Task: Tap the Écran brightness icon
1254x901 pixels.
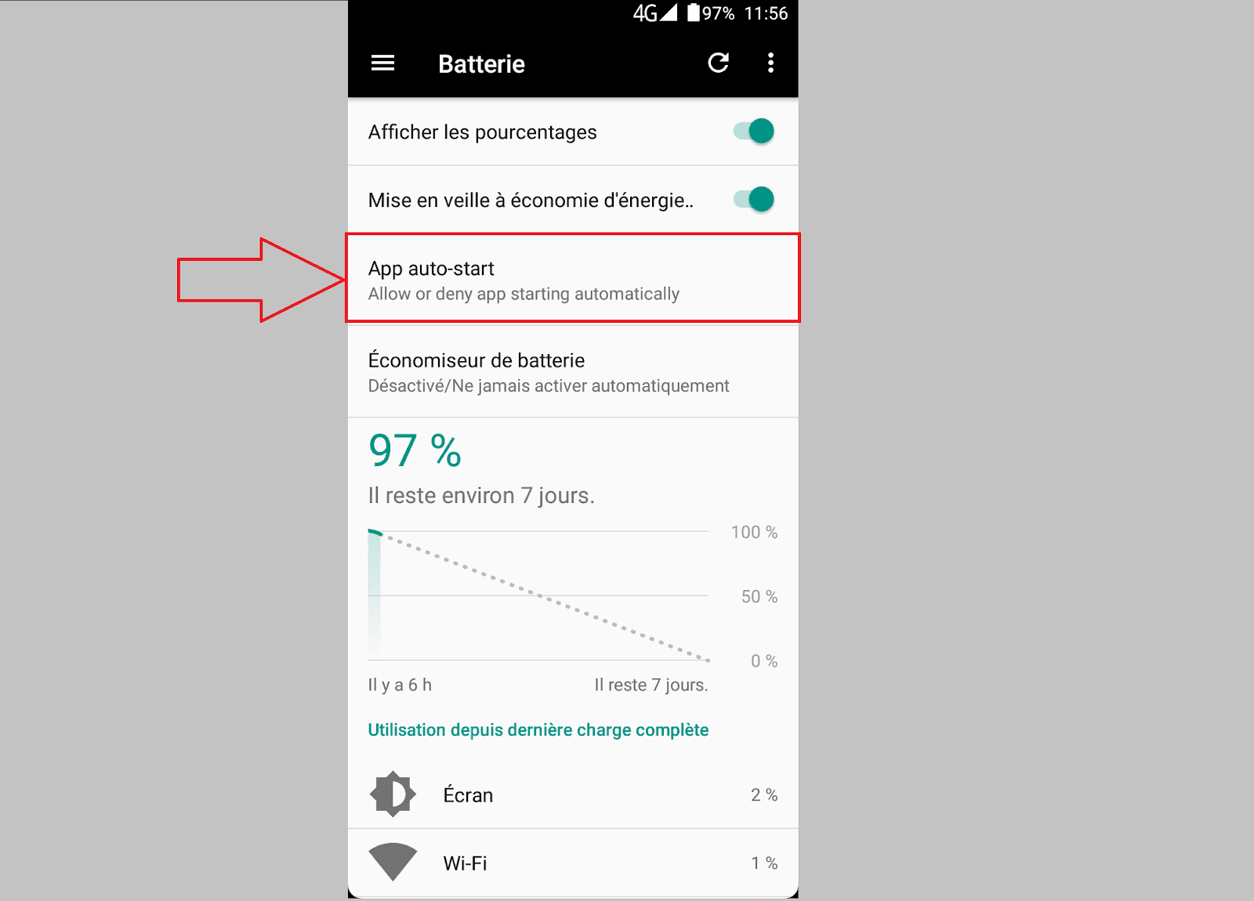Action: coord(393,794)
